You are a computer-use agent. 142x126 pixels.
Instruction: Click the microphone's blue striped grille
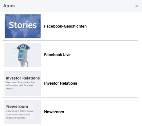[x=22, y=55]
